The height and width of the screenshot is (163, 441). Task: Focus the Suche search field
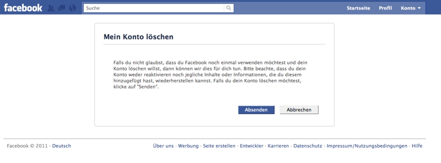(x=154, y=8)
